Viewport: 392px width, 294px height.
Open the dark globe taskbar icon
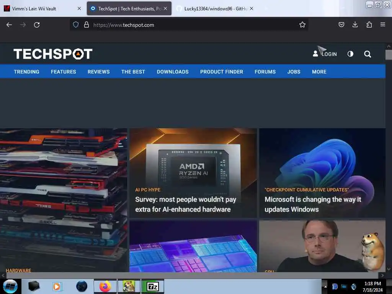coord(82,286)
